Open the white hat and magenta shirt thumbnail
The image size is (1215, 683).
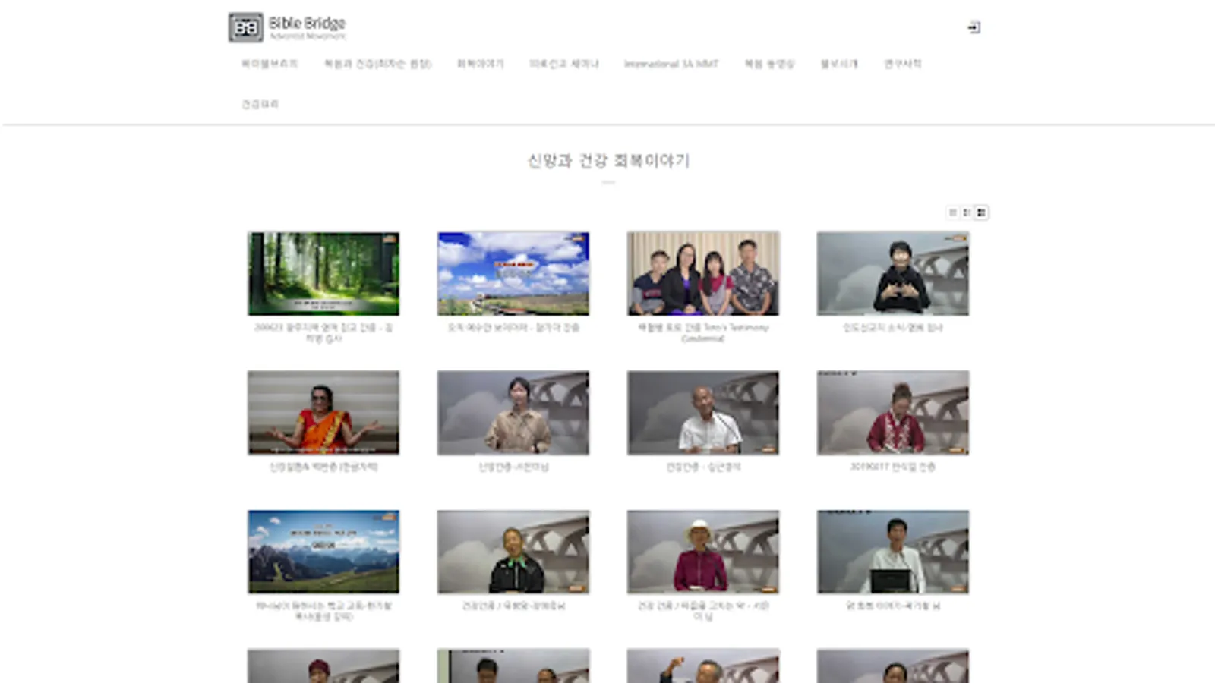pos(703,552)
